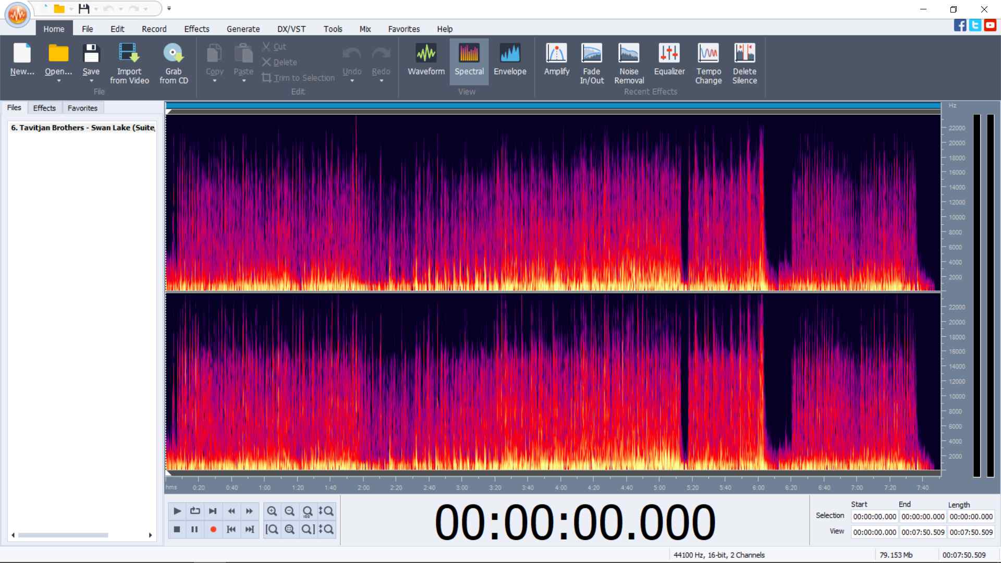Switch to the Favorites side panel tab
1001x563 pixels.
click(x=82, y=108)
